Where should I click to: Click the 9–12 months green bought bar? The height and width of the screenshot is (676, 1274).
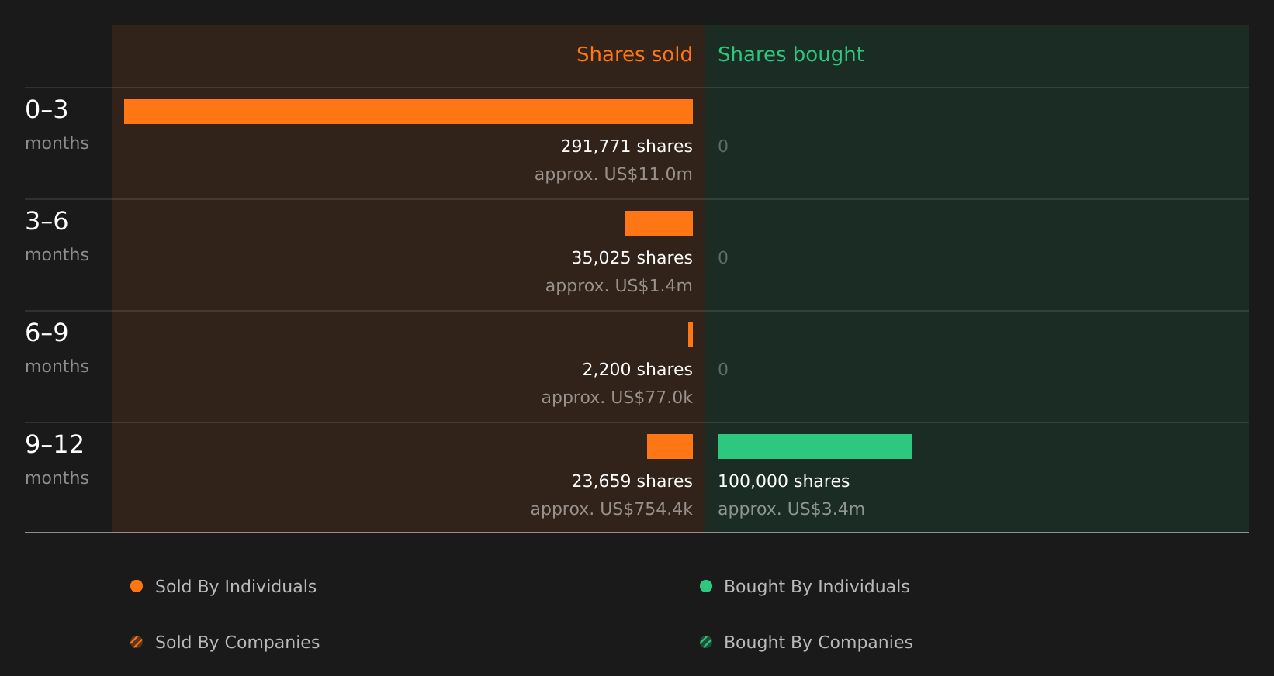click(815, 447)
